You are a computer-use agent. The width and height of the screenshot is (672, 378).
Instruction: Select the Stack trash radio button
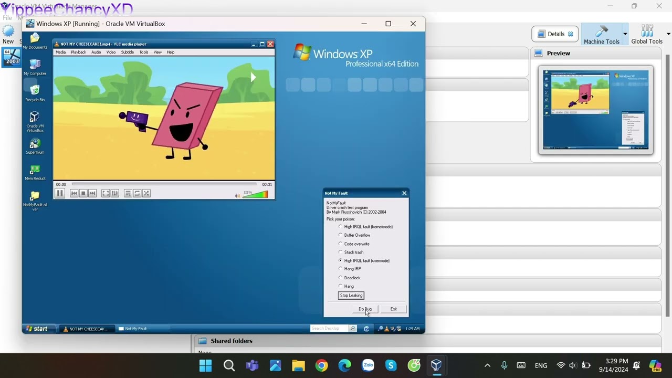351,252
